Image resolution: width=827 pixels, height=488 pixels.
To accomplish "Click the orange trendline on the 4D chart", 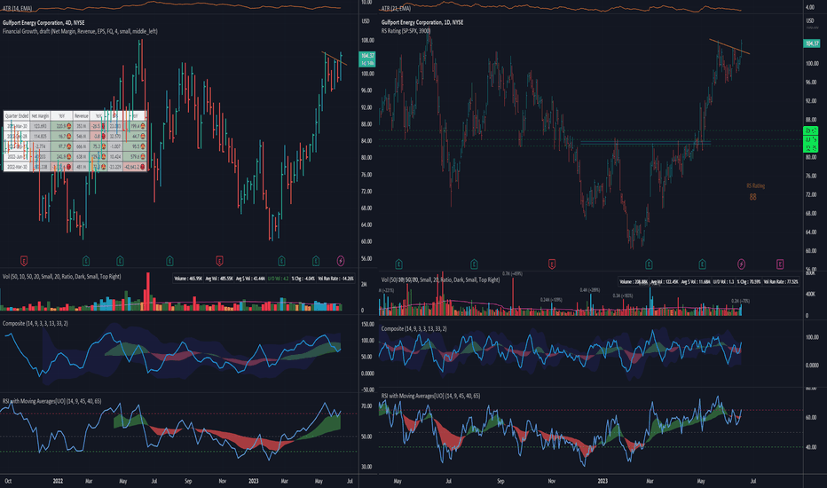I will [x=335, y=58].
